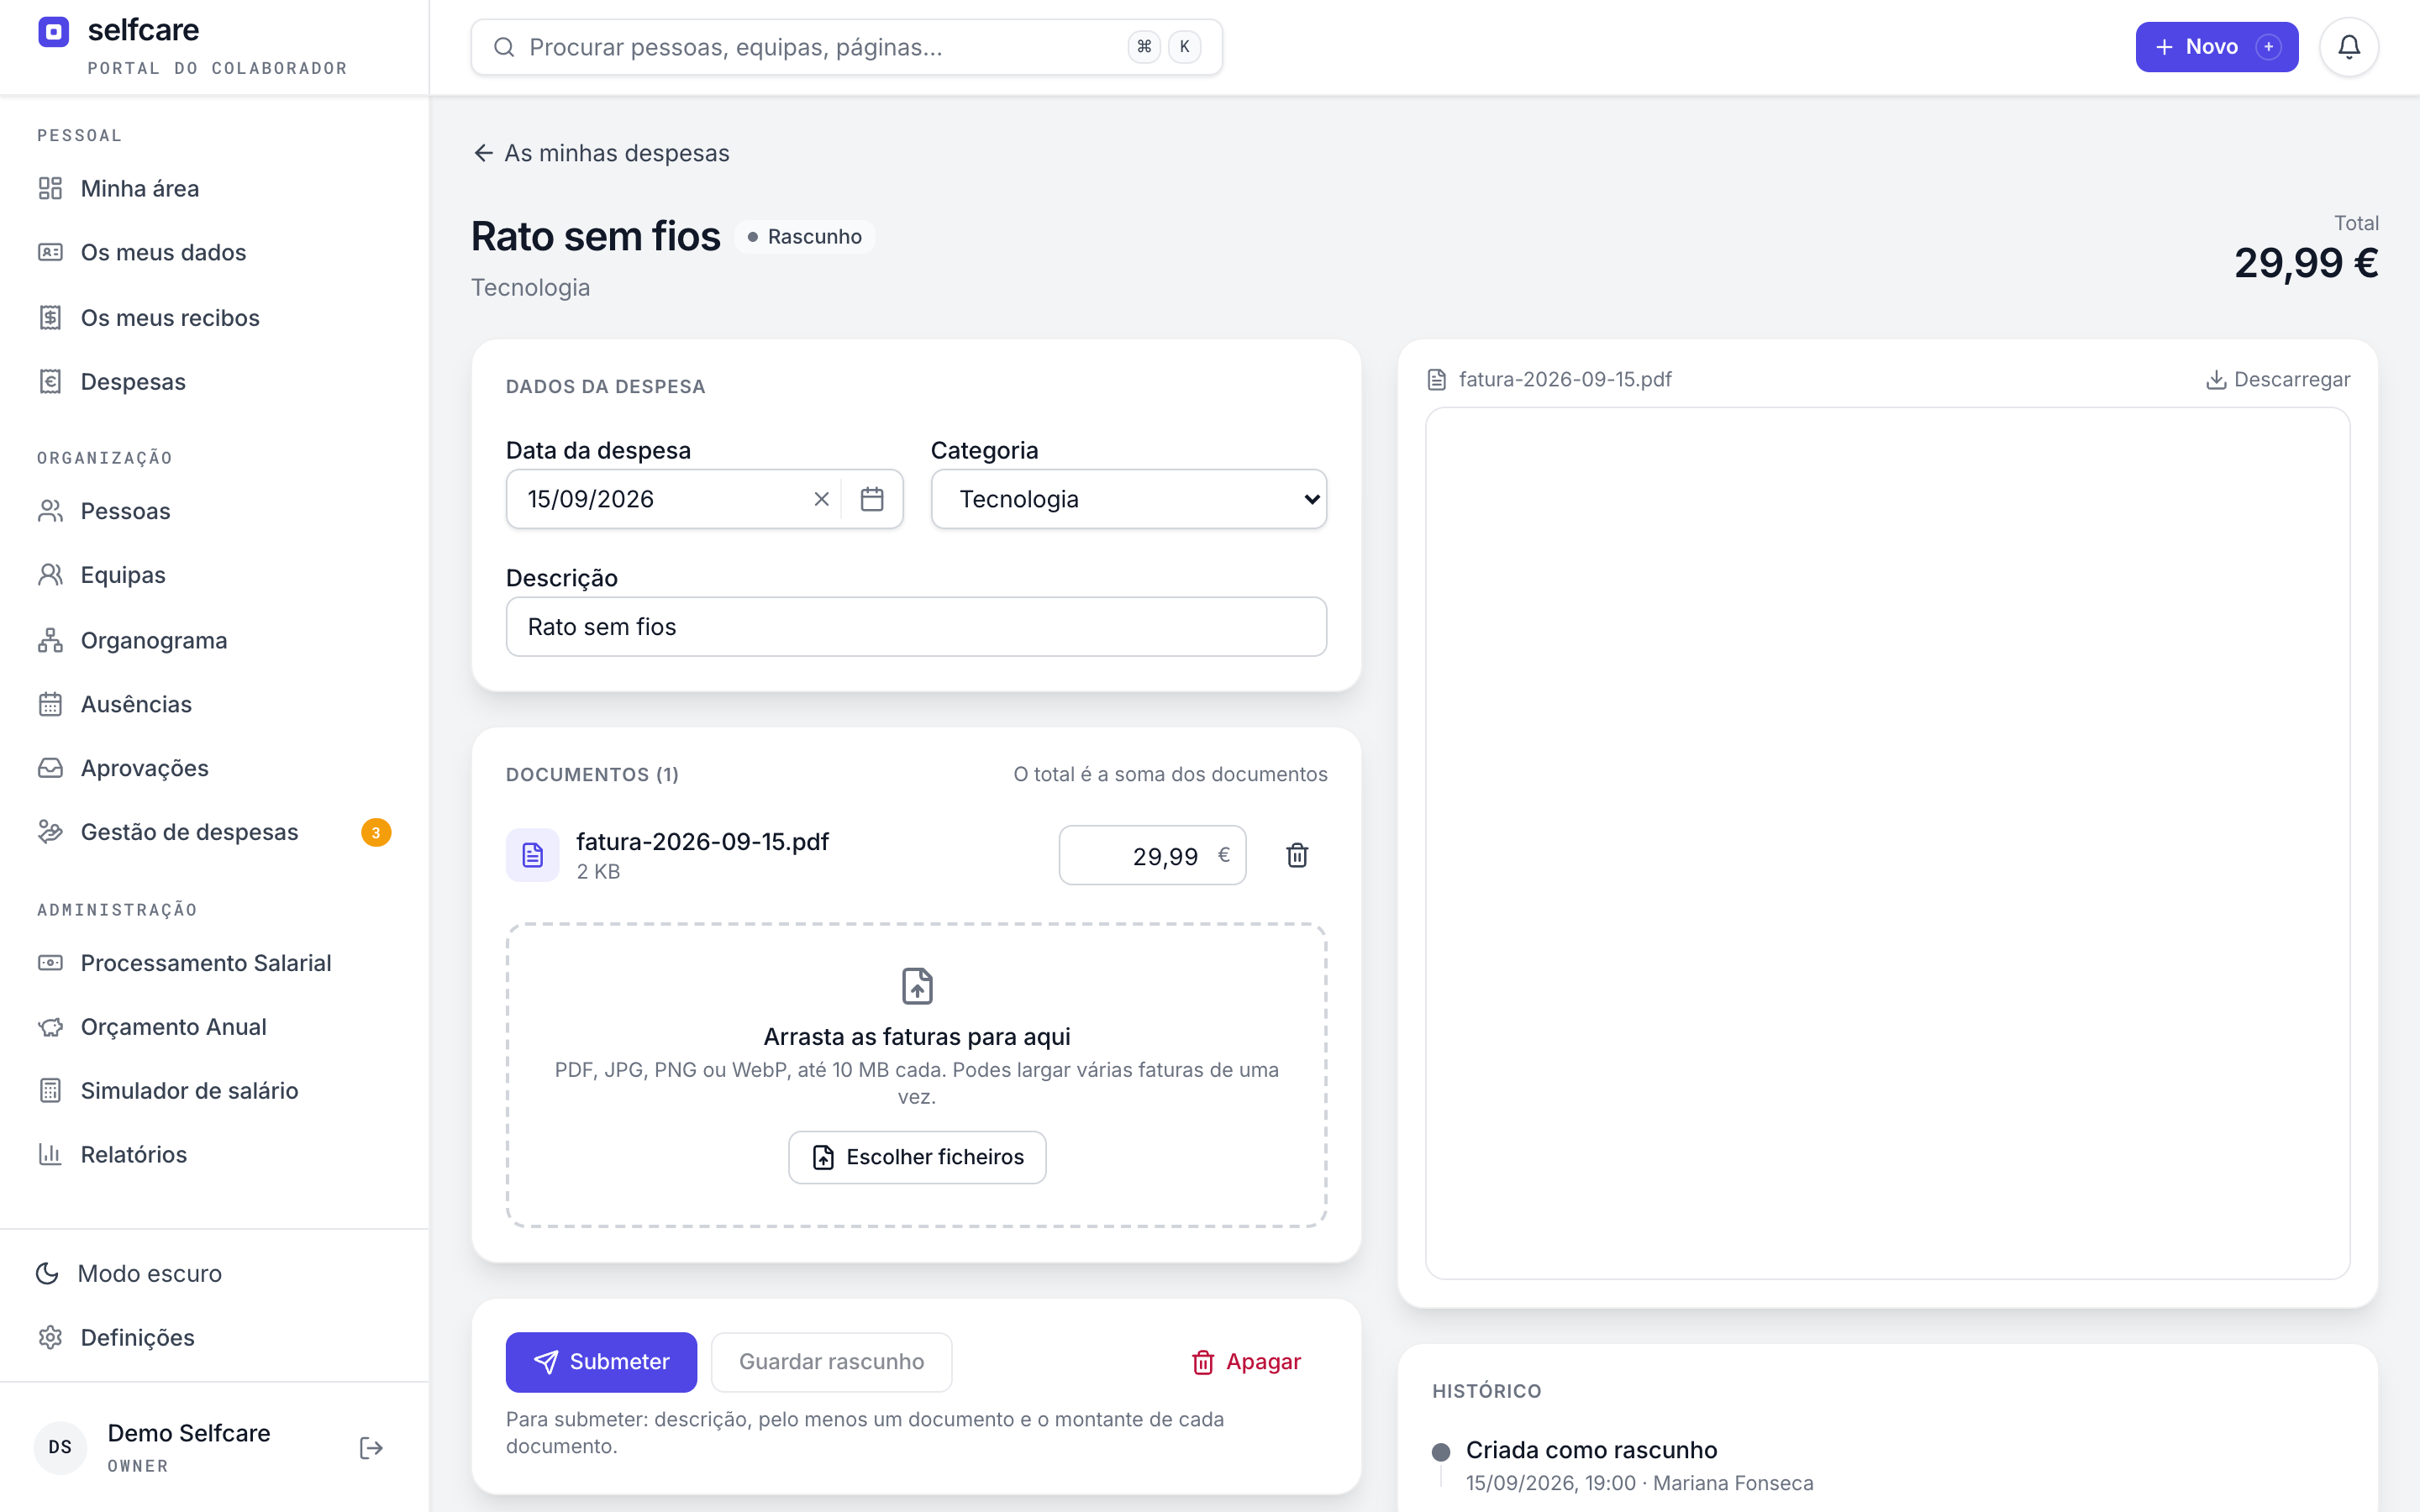Open the Categoria dropdown

(1128, 499)
